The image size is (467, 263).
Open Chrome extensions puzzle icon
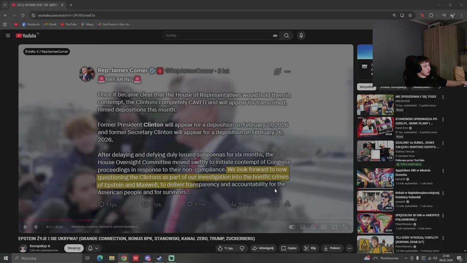coord(431,15)
